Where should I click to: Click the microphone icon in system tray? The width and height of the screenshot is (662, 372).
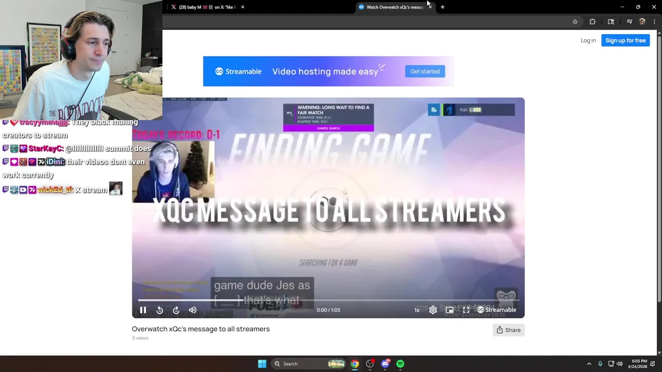600,364
